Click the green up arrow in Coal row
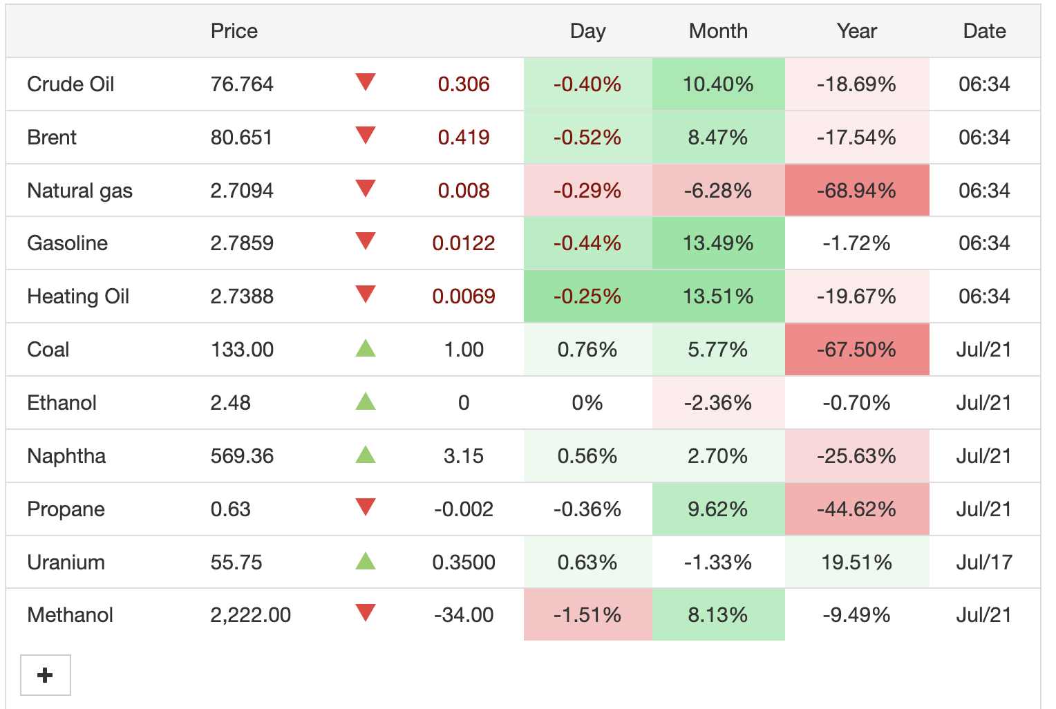This screenshot has width=1056, height=709. point(366,348)
